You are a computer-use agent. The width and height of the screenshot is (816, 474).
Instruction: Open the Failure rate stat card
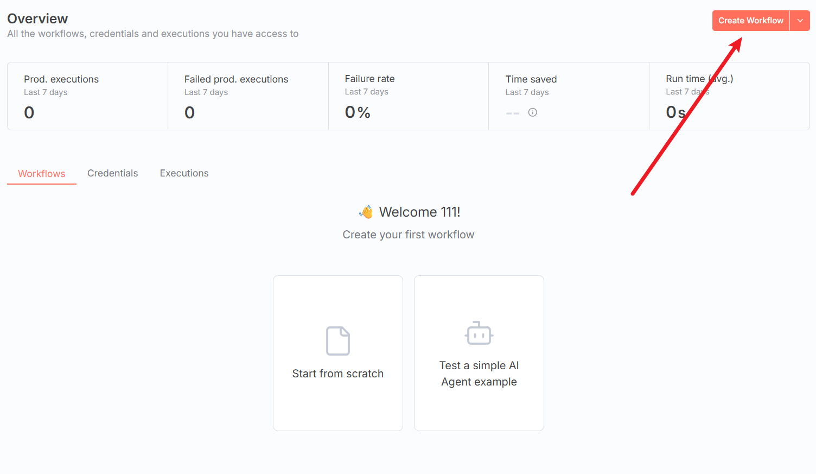click(x=409, y=96)
